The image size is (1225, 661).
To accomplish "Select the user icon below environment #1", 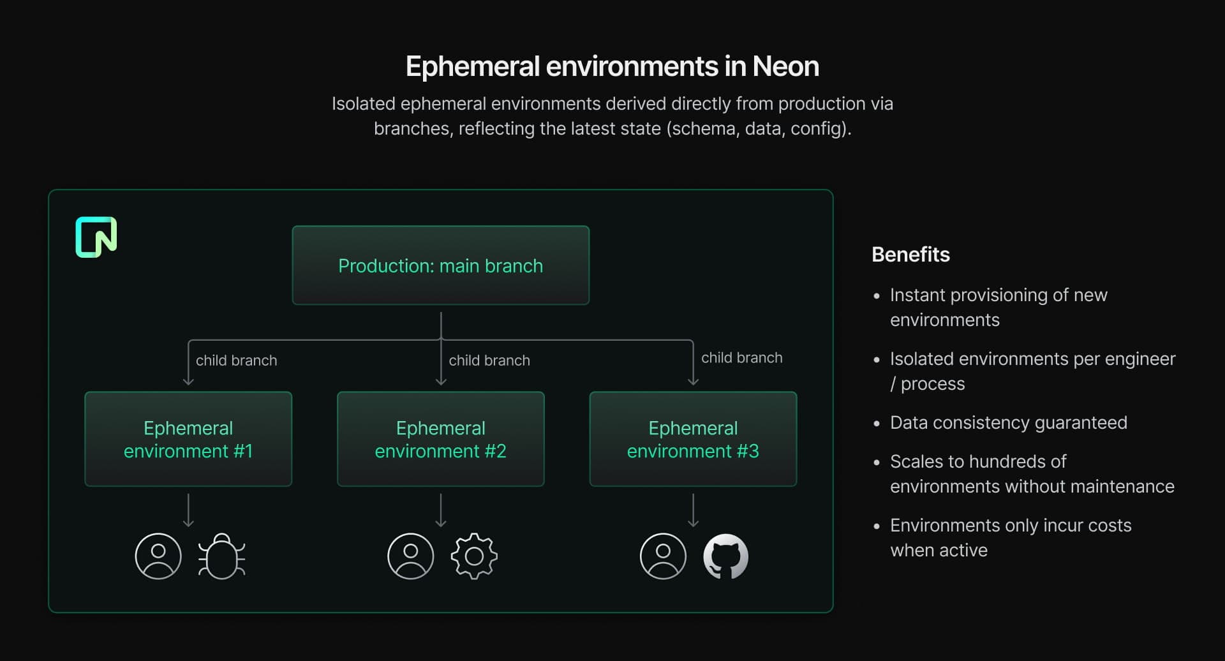I will (x=158, y=556).
